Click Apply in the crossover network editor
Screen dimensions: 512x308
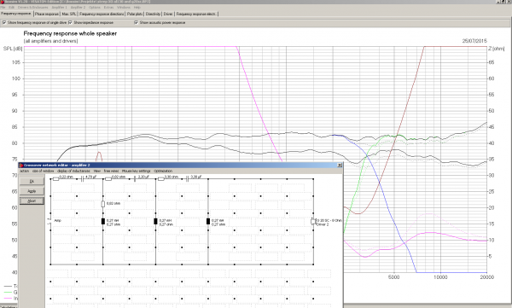(32, 191)
